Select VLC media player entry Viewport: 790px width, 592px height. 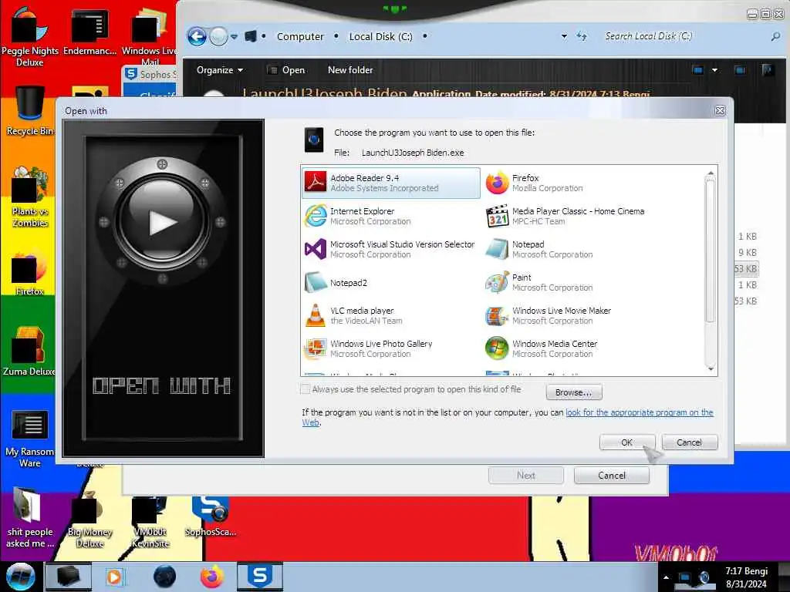click(353, 315)
